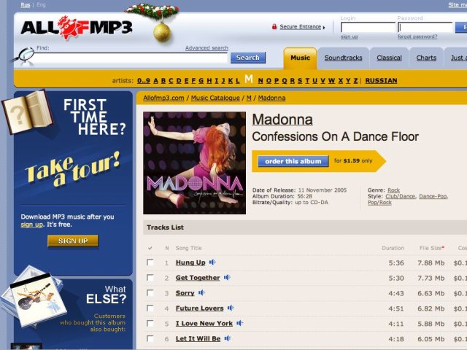
Task: Open the Soundtracks tab
Action: (x=343, y=58)
